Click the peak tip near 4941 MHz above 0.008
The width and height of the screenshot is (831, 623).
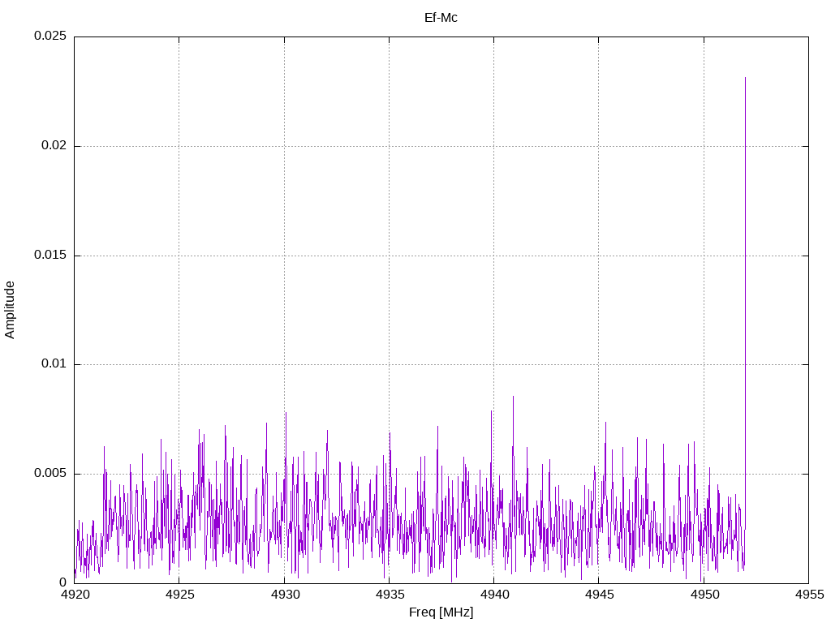[x=513, y=397]
